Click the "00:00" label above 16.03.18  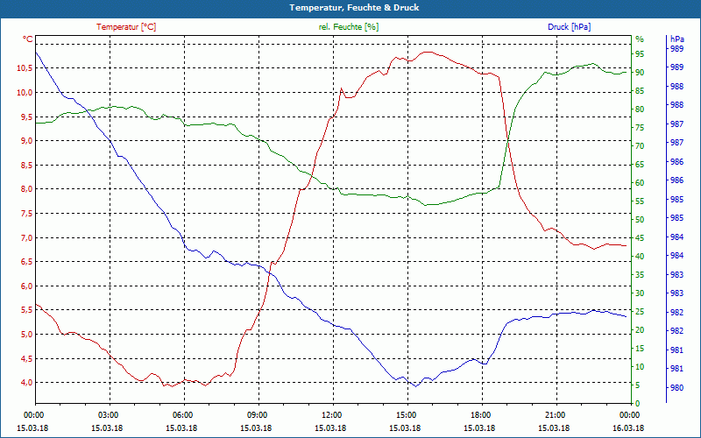tap(628, 414)
